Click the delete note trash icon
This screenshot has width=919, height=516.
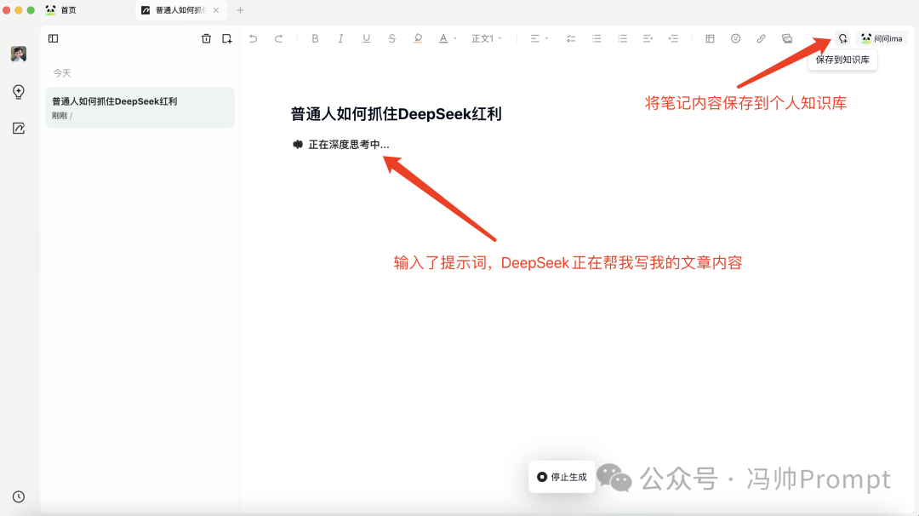point(206,38)
